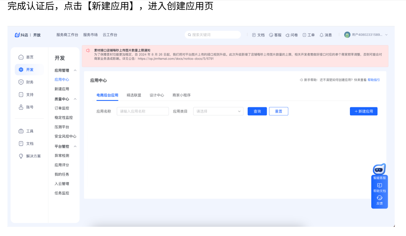Click the 抖店 开放 logo

(28, 35)
